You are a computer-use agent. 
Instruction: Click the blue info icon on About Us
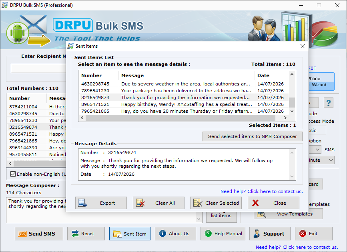[x=162, y=234]
